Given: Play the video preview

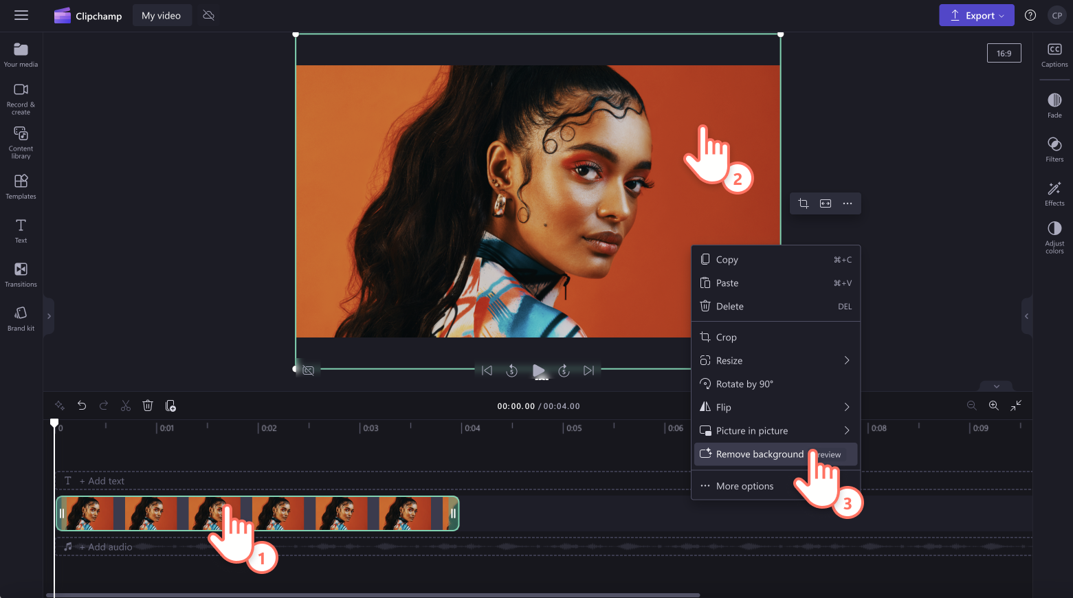Looking at the screenshot, I should tap(539, 371).
